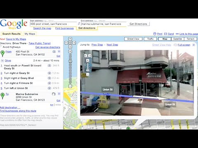Click Add destination link

(10, 108)
